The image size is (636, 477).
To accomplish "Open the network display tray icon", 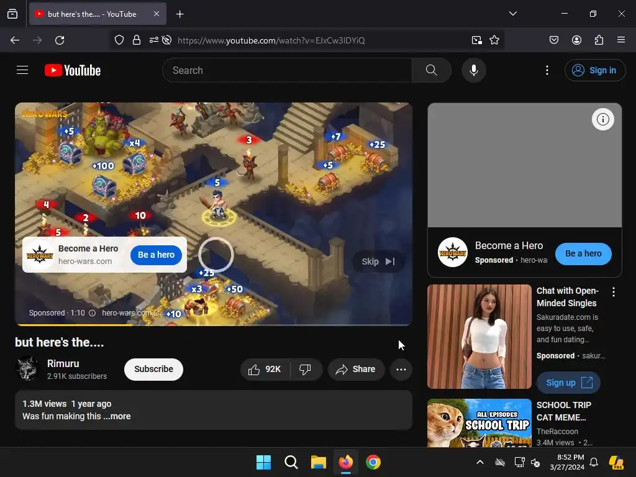I will (519, 462).
